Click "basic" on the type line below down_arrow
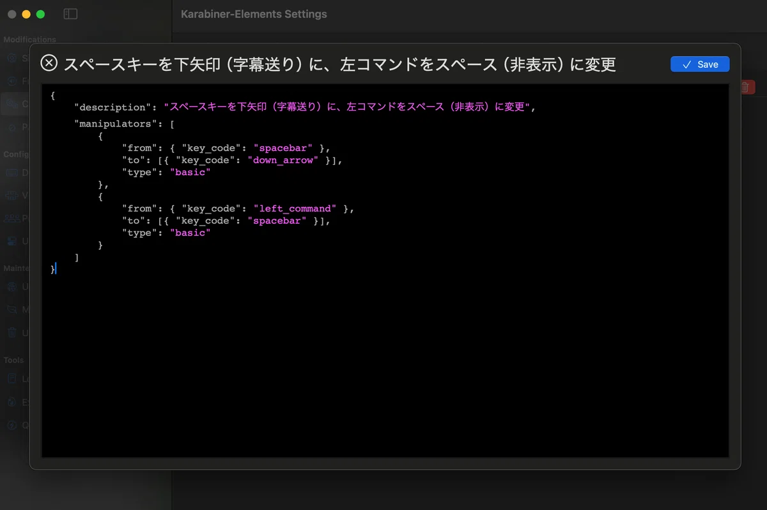 pos(190,172)
